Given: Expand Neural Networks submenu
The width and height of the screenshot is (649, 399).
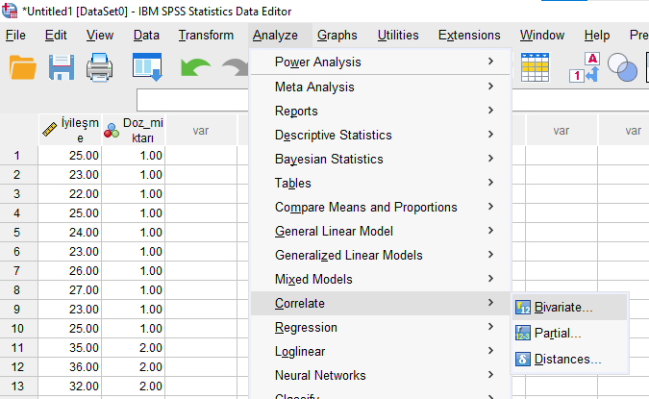Looking at the screenshot, I should click(x=381, y=375).
